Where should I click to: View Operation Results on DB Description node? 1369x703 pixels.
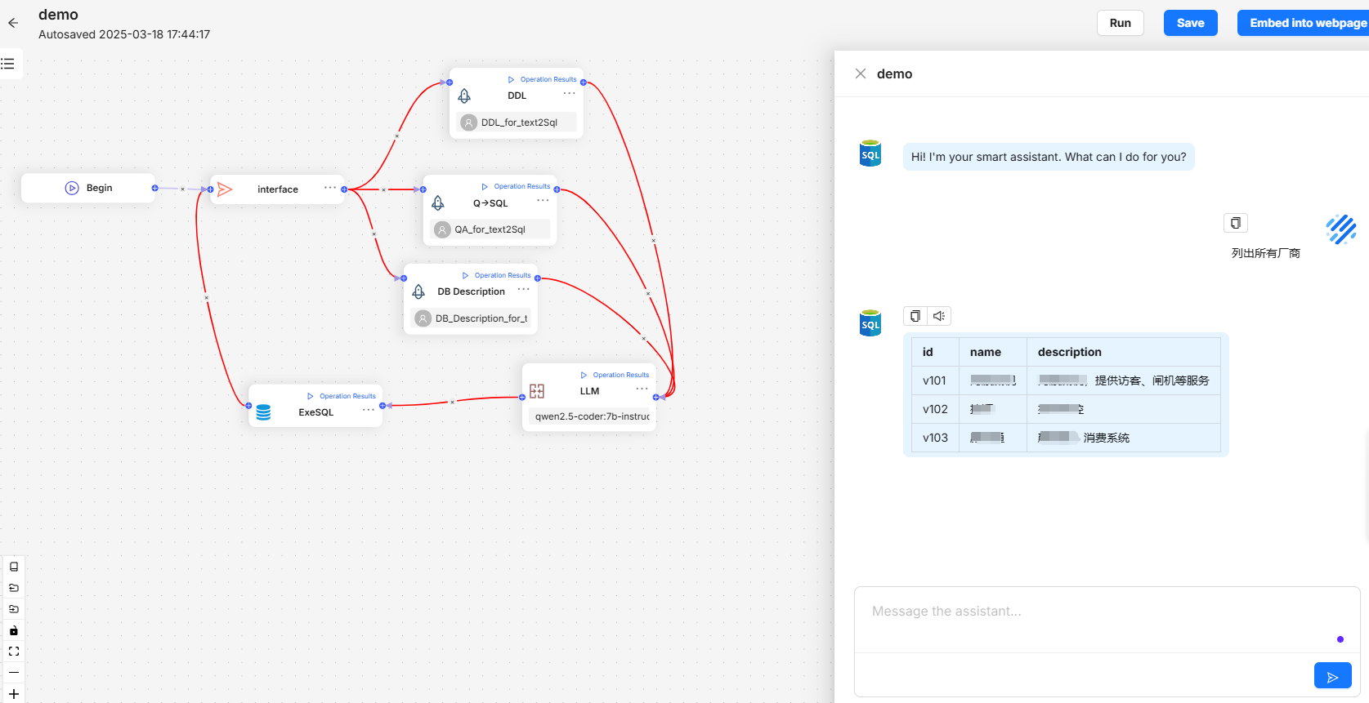click(x=497, y=275)
